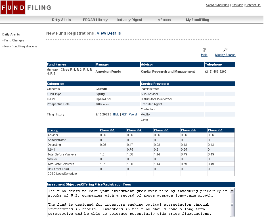The height and width of the screenshot is (217, 264).
Task: Click the Class R-5 column header
Action: click(215, 130)
